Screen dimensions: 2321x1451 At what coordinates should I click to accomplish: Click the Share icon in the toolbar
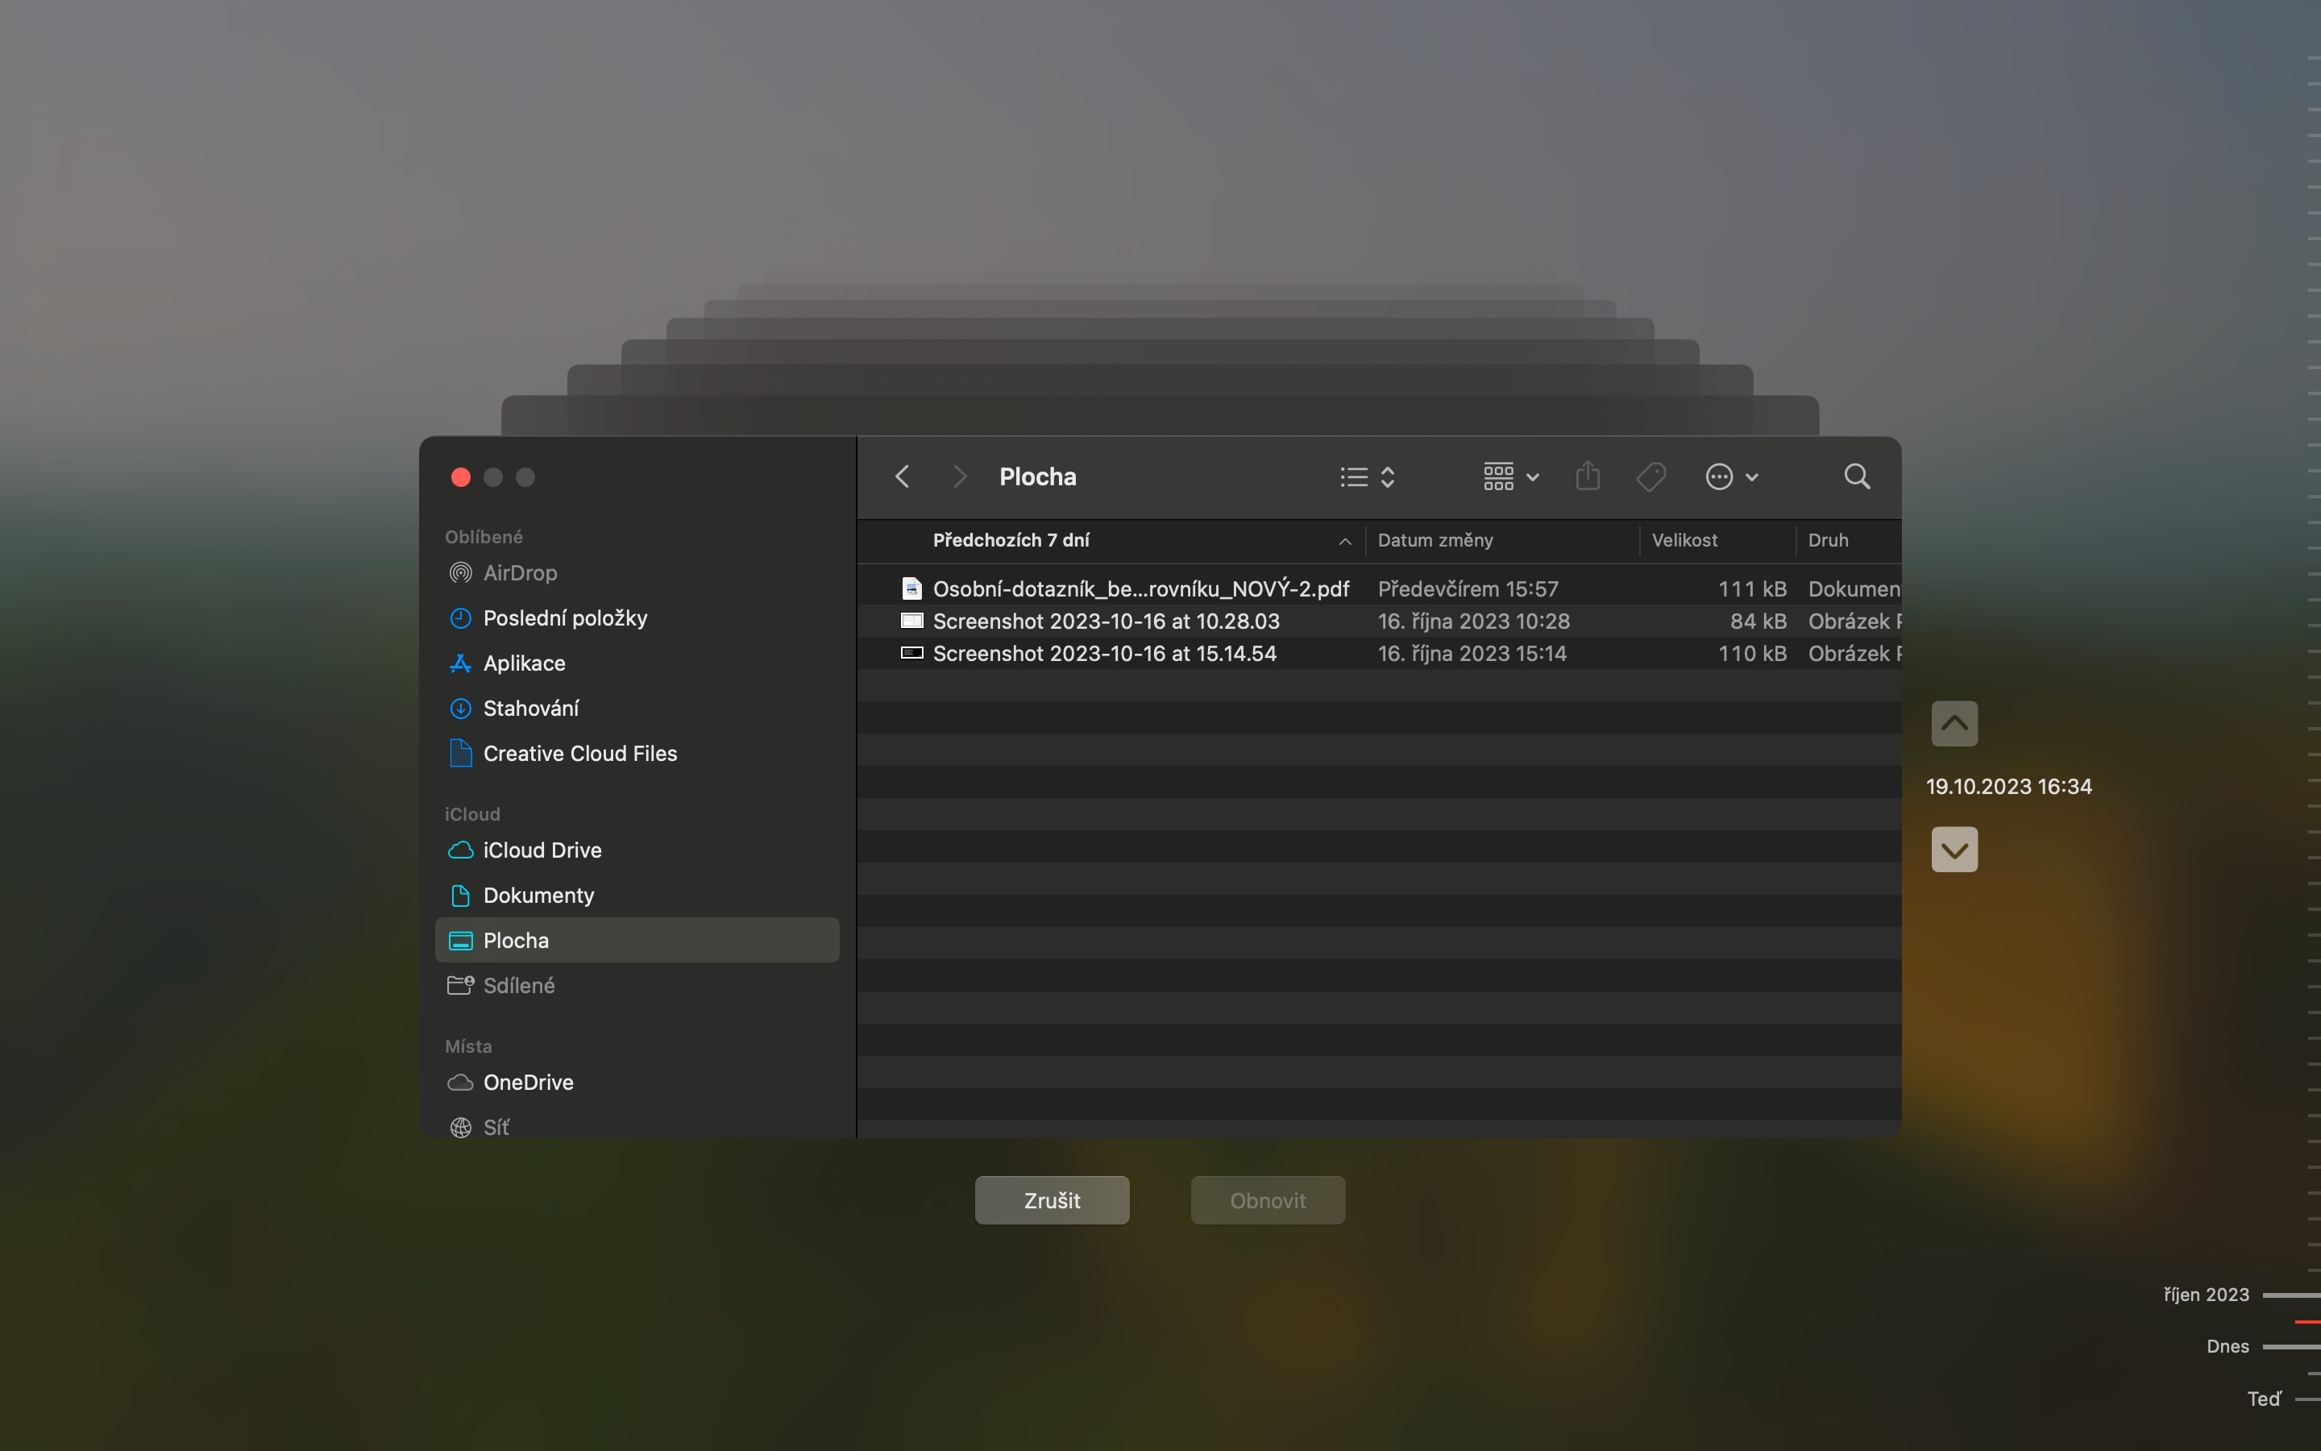pyautogui.click(x=1586, y=476)
